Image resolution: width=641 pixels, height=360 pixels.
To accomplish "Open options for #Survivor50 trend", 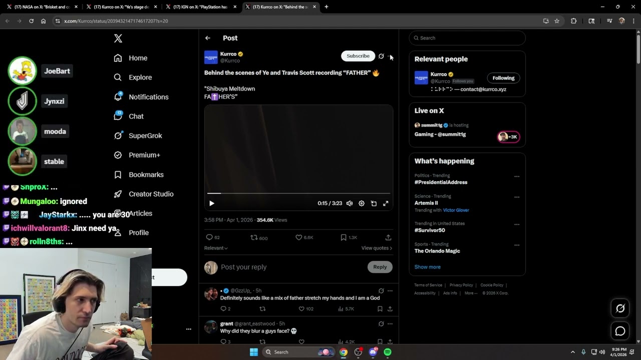I will click(x=517, y=224).
